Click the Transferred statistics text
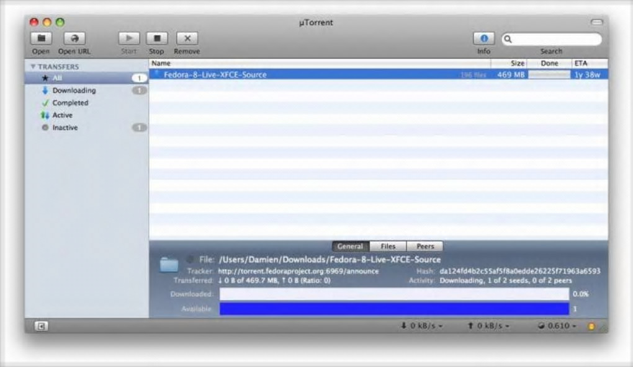The height and width of the screenshot is (367, 633). click(x=274, y=281)
